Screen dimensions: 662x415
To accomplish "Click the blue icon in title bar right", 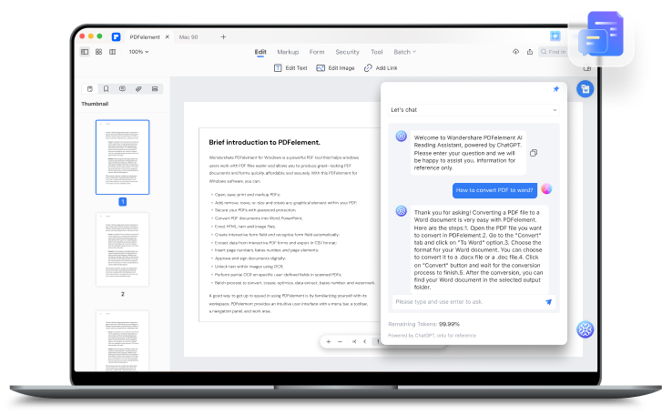I will (x=555, y=36).
